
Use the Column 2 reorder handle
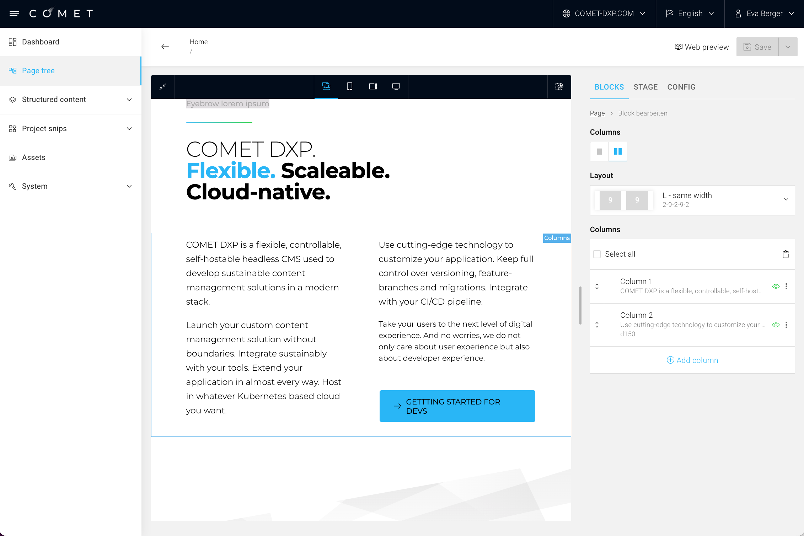[597, 325]
